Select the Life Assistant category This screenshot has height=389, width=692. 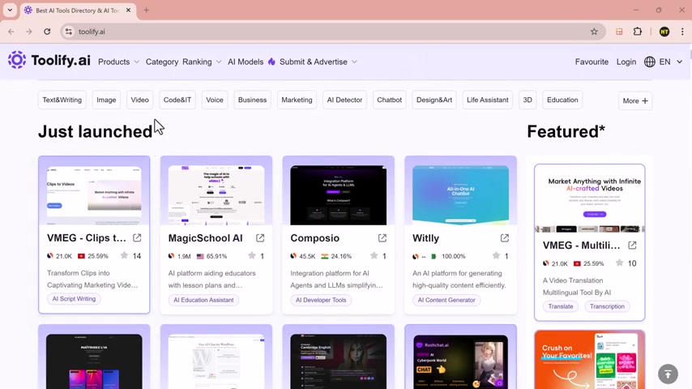pyautogui.click(x=488, y=100)
